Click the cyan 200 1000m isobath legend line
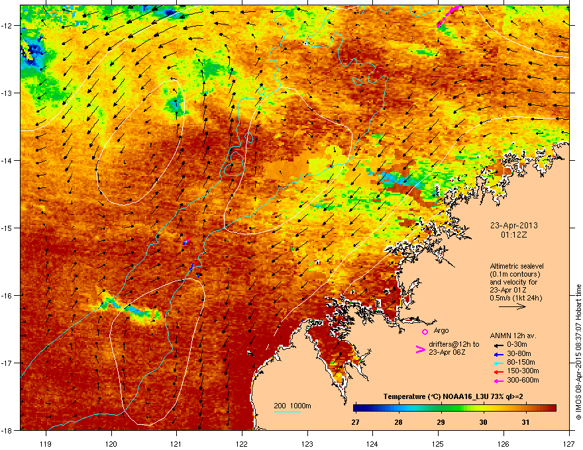This screenshot has height=450, width=583. click(287, 412)
